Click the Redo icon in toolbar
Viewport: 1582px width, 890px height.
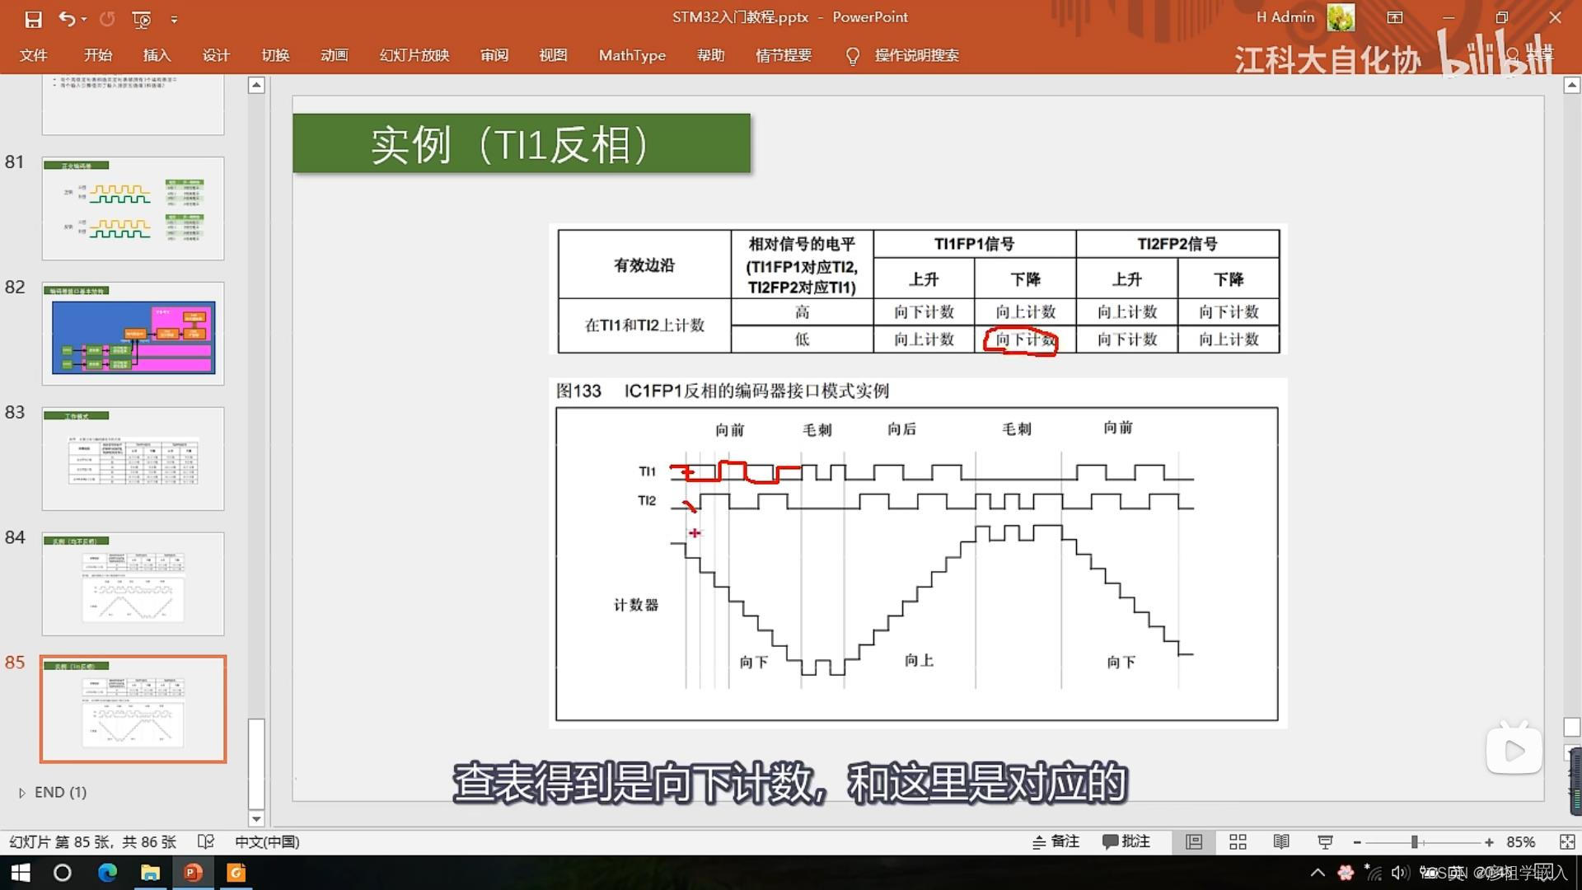click(105, 17)
